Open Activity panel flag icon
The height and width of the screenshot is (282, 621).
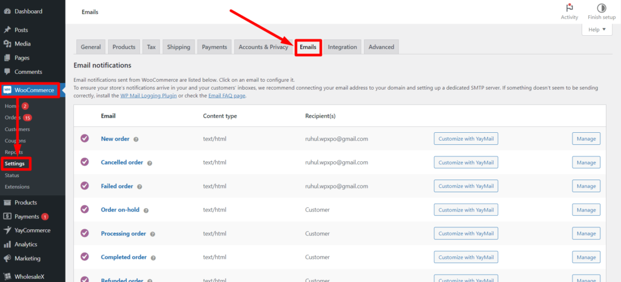[x=569, y=8]
